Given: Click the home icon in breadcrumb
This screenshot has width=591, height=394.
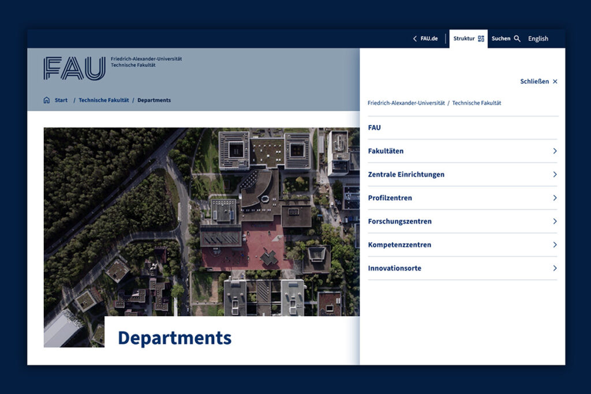Looking at the screenshot, I should coord(47,100).
